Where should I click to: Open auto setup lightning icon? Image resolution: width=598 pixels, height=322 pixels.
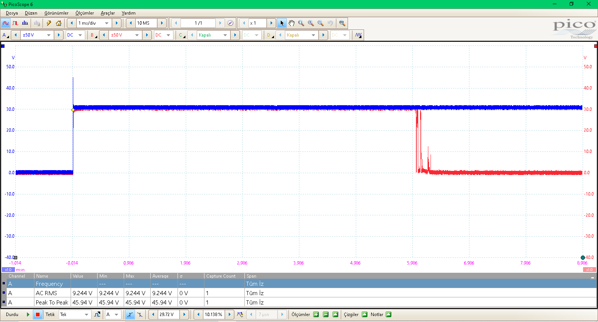[x=49, y=23]
